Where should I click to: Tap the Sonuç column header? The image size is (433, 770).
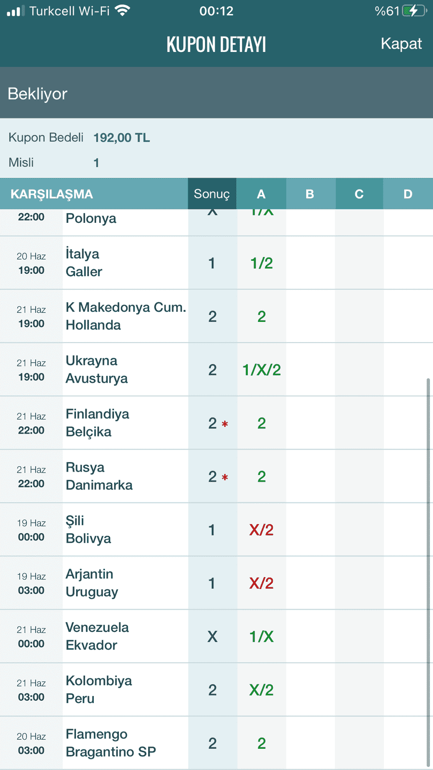212,194
